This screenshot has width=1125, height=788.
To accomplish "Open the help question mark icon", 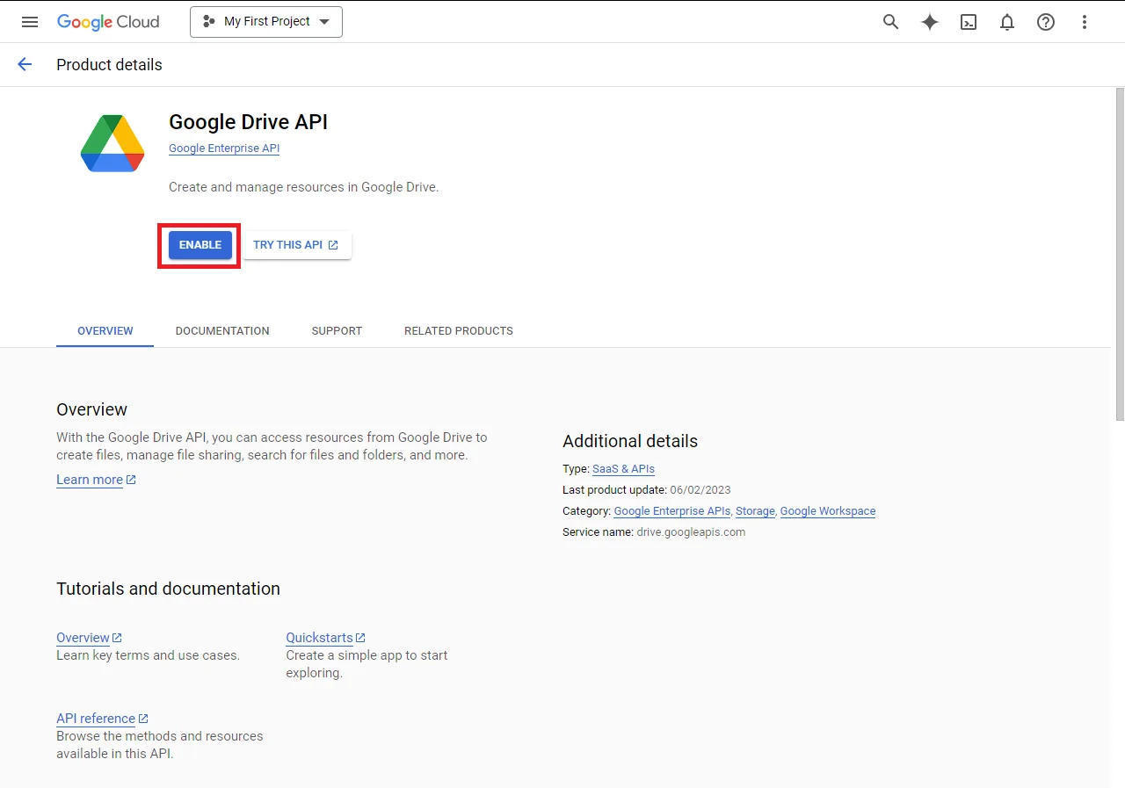I will pyautogui.click(x=1046, y=22).
